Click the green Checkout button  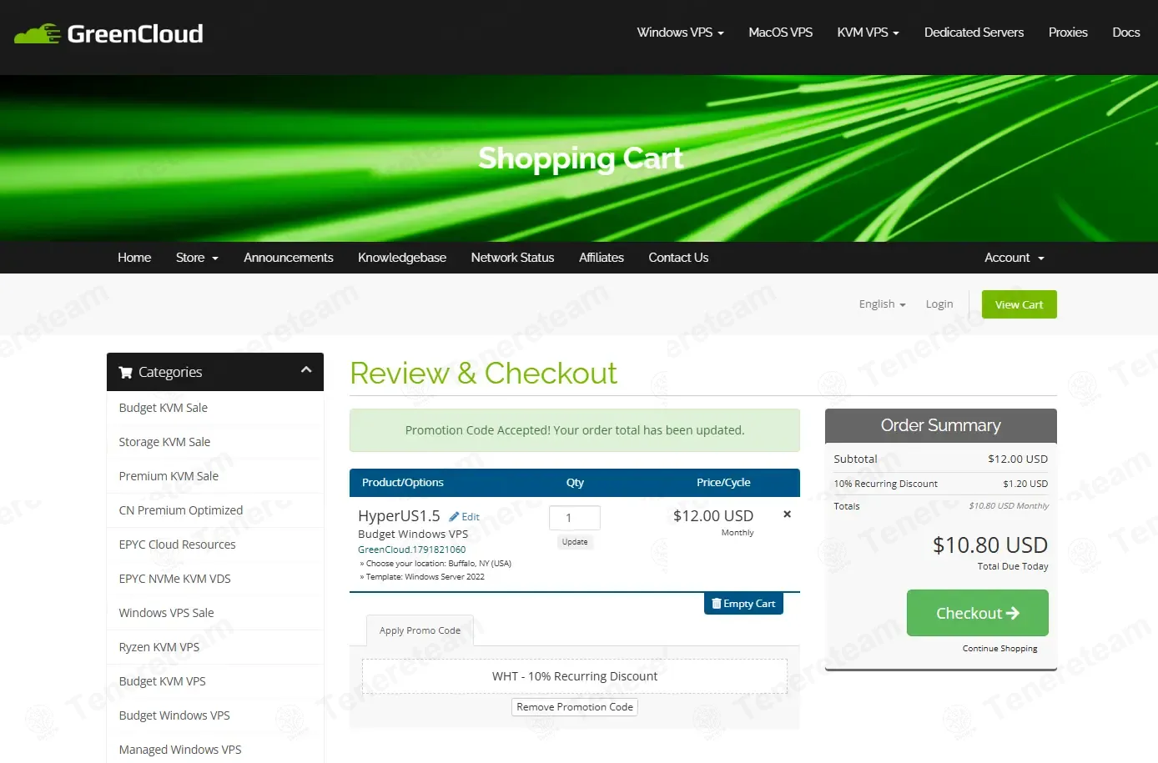pyautogui.click(x=977, y=613)
